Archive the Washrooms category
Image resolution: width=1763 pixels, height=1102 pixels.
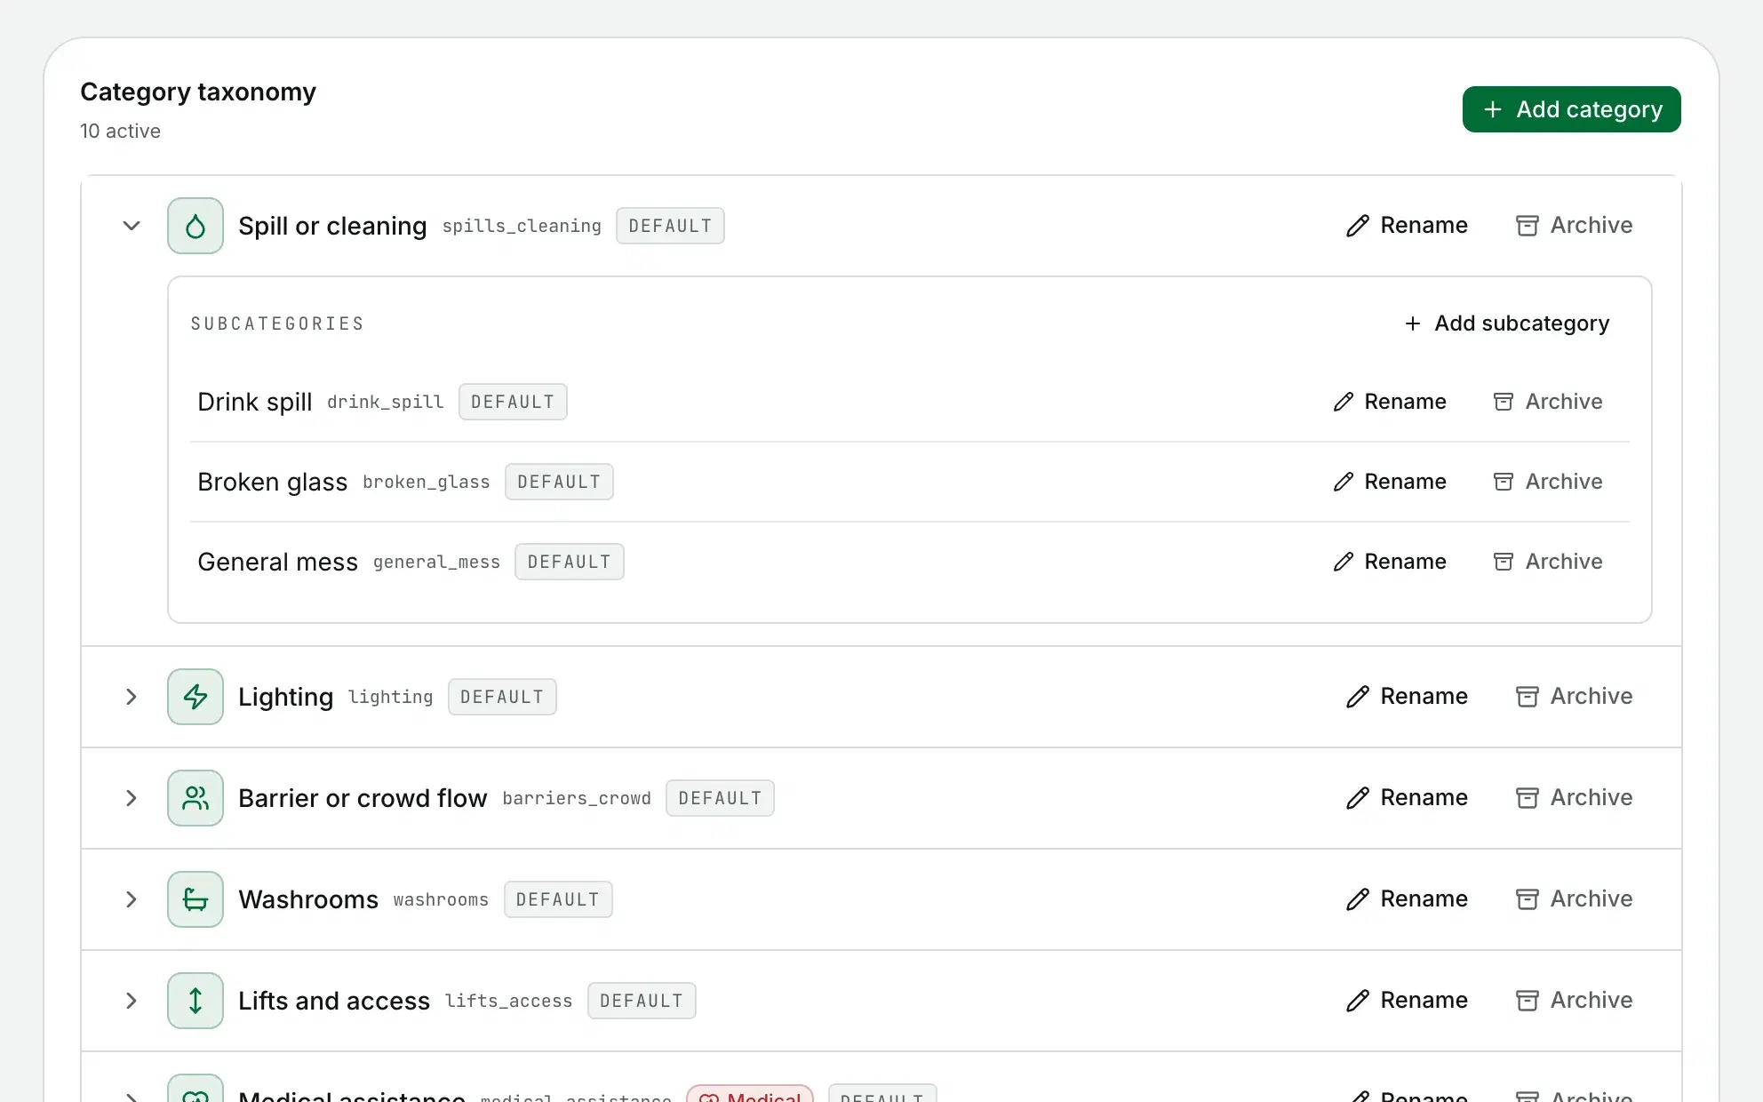(x=1574, y=899)
